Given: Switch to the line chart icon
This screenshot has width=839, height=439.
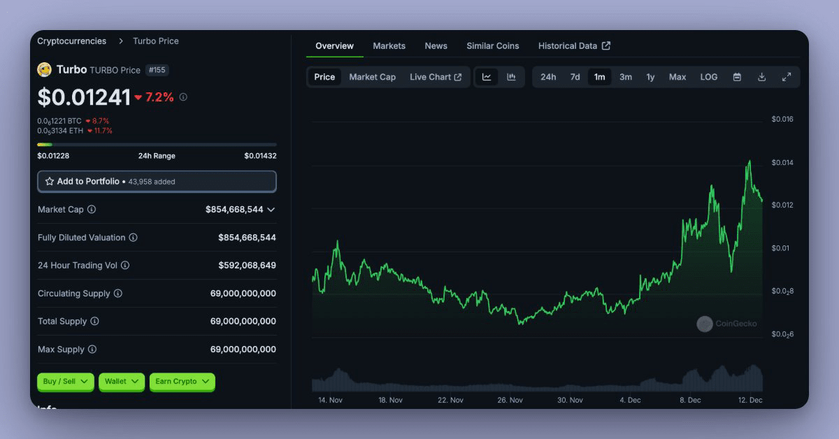Looking at the screenshot, I should 487,77.
